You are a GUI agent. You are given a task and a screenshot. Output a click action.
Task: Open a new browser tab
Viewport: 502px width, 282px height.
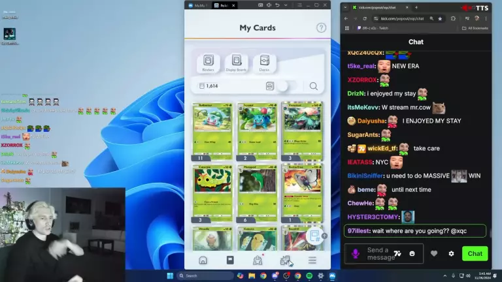click(x=416, y=7)
